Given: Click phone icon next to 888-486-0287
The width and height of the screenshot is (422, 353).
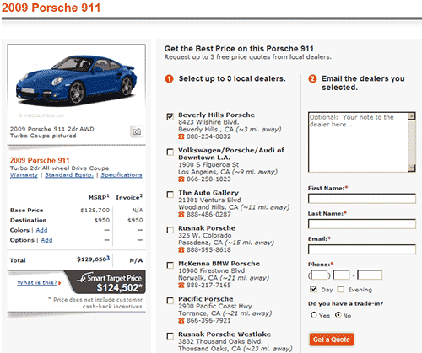Looking at the screenshot, I should click(x=181, y=215).
